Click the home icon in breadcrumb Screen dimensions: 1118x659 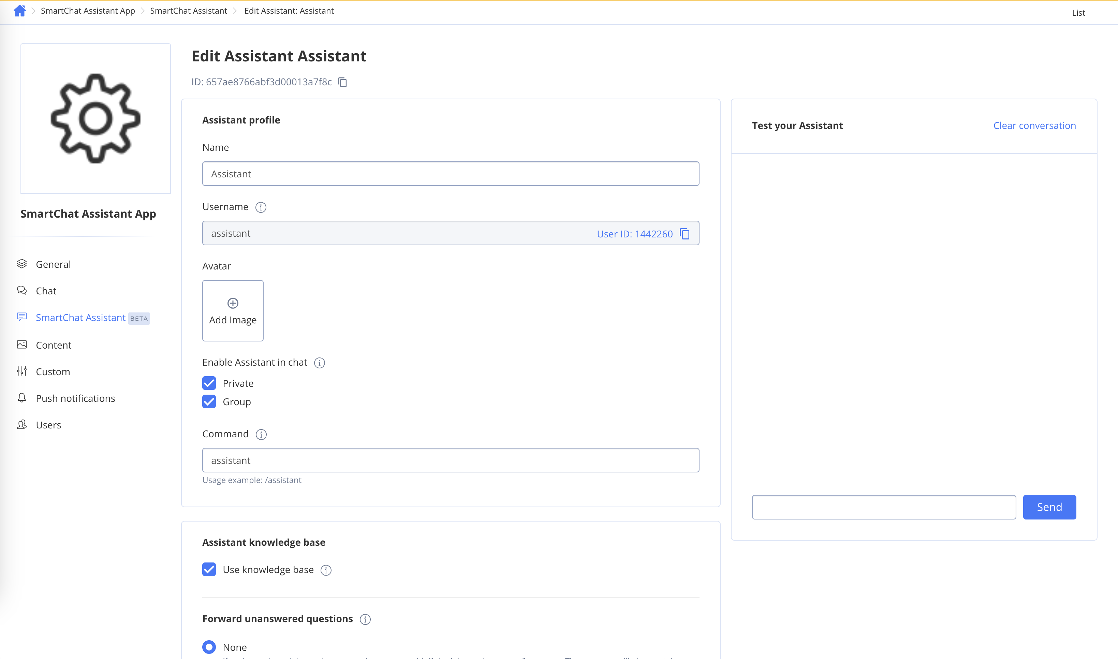click(x=19, y=11)
